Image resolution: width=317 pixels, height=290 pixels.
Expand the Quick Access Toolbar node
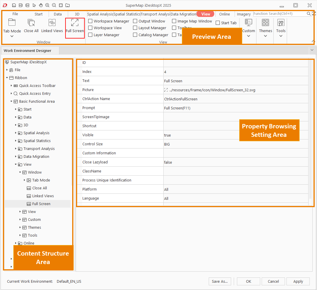click(x=11, y=86)
